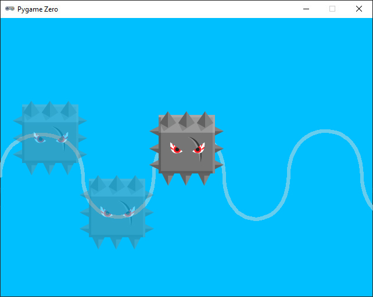The image size is (373, 297).
Task: Click the 'Pygame Zero' window title text
Action: [x=38, y=9]
